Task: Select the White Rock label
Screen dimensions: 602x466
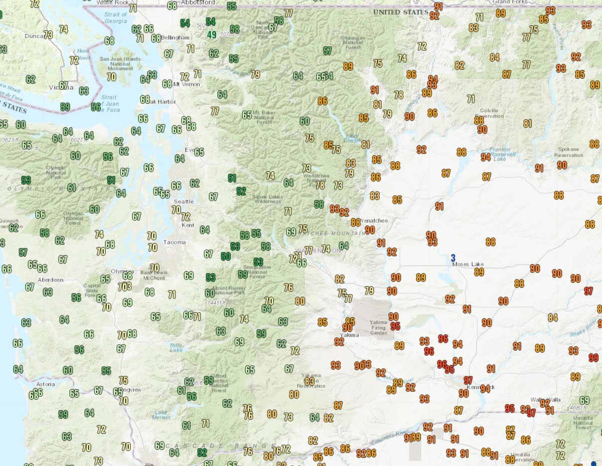Action: 112,3
